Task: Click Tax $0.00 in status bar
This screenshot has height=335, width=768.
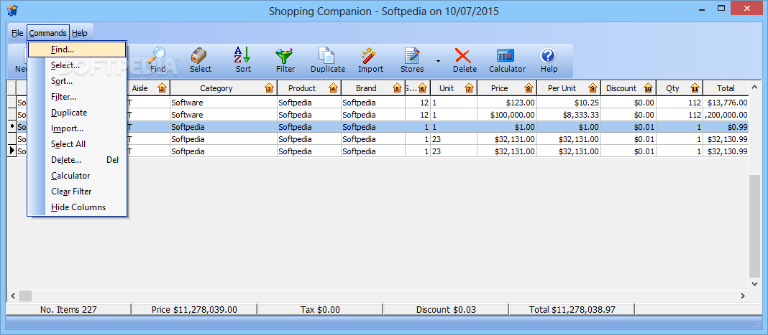Action: click(x=320, y=310)
